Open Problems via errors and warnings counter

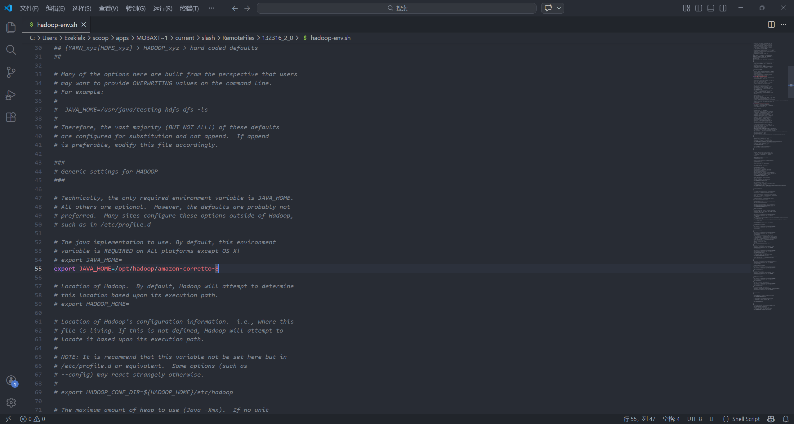point(33,419)
